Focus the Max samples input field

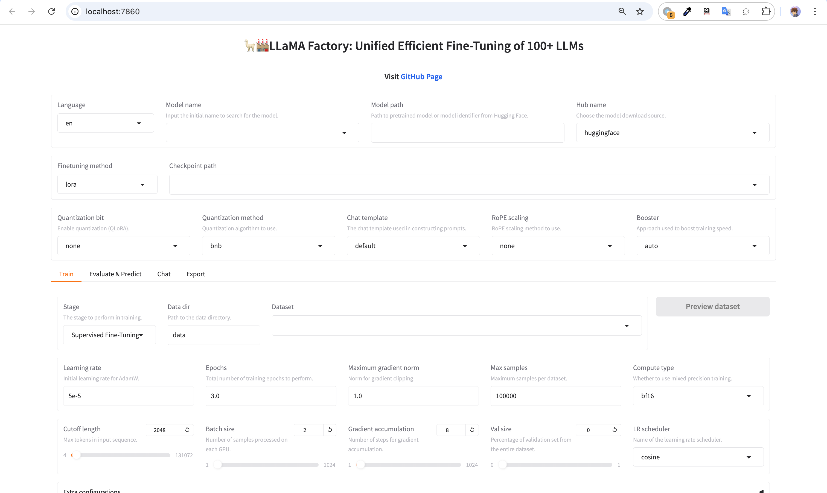(556, 396)
